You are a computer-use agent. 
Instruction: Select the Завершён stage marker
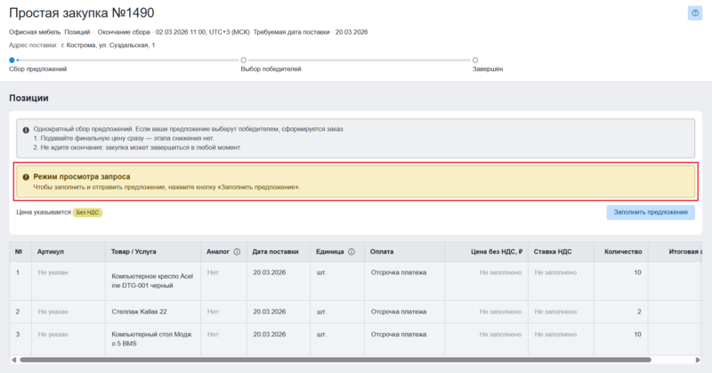pos(475,60)
